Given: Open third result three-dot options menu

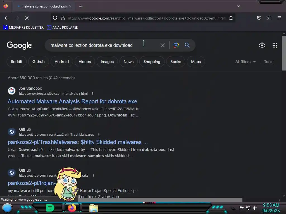Looking at the screenshot, I should 93,176.
